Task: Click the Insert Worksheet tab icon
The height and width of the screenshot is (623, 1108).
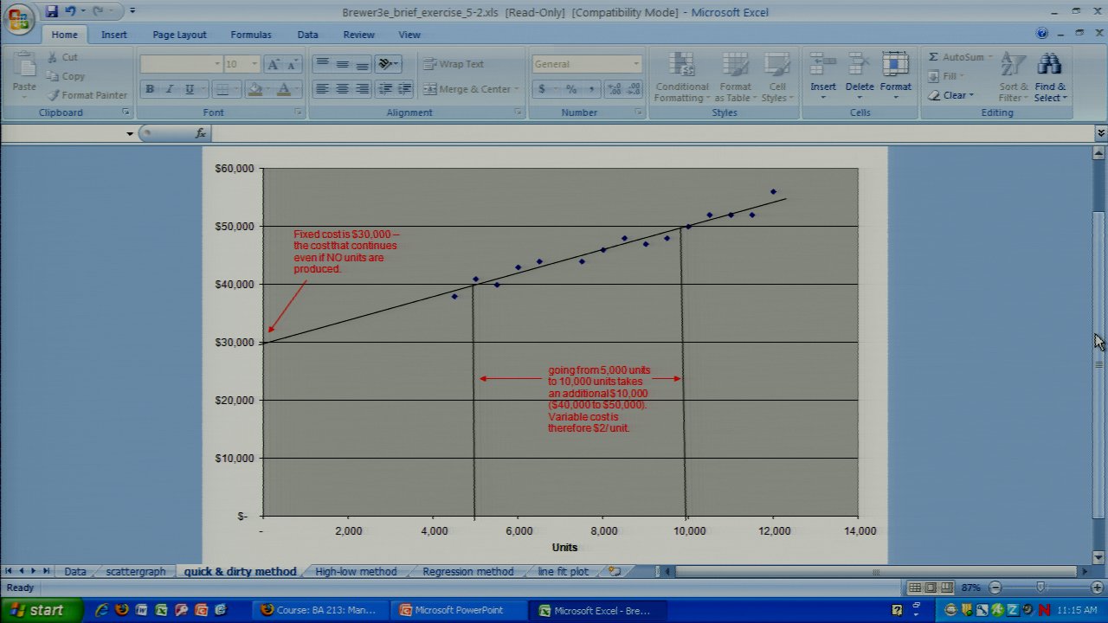Action: coord(615,571)
